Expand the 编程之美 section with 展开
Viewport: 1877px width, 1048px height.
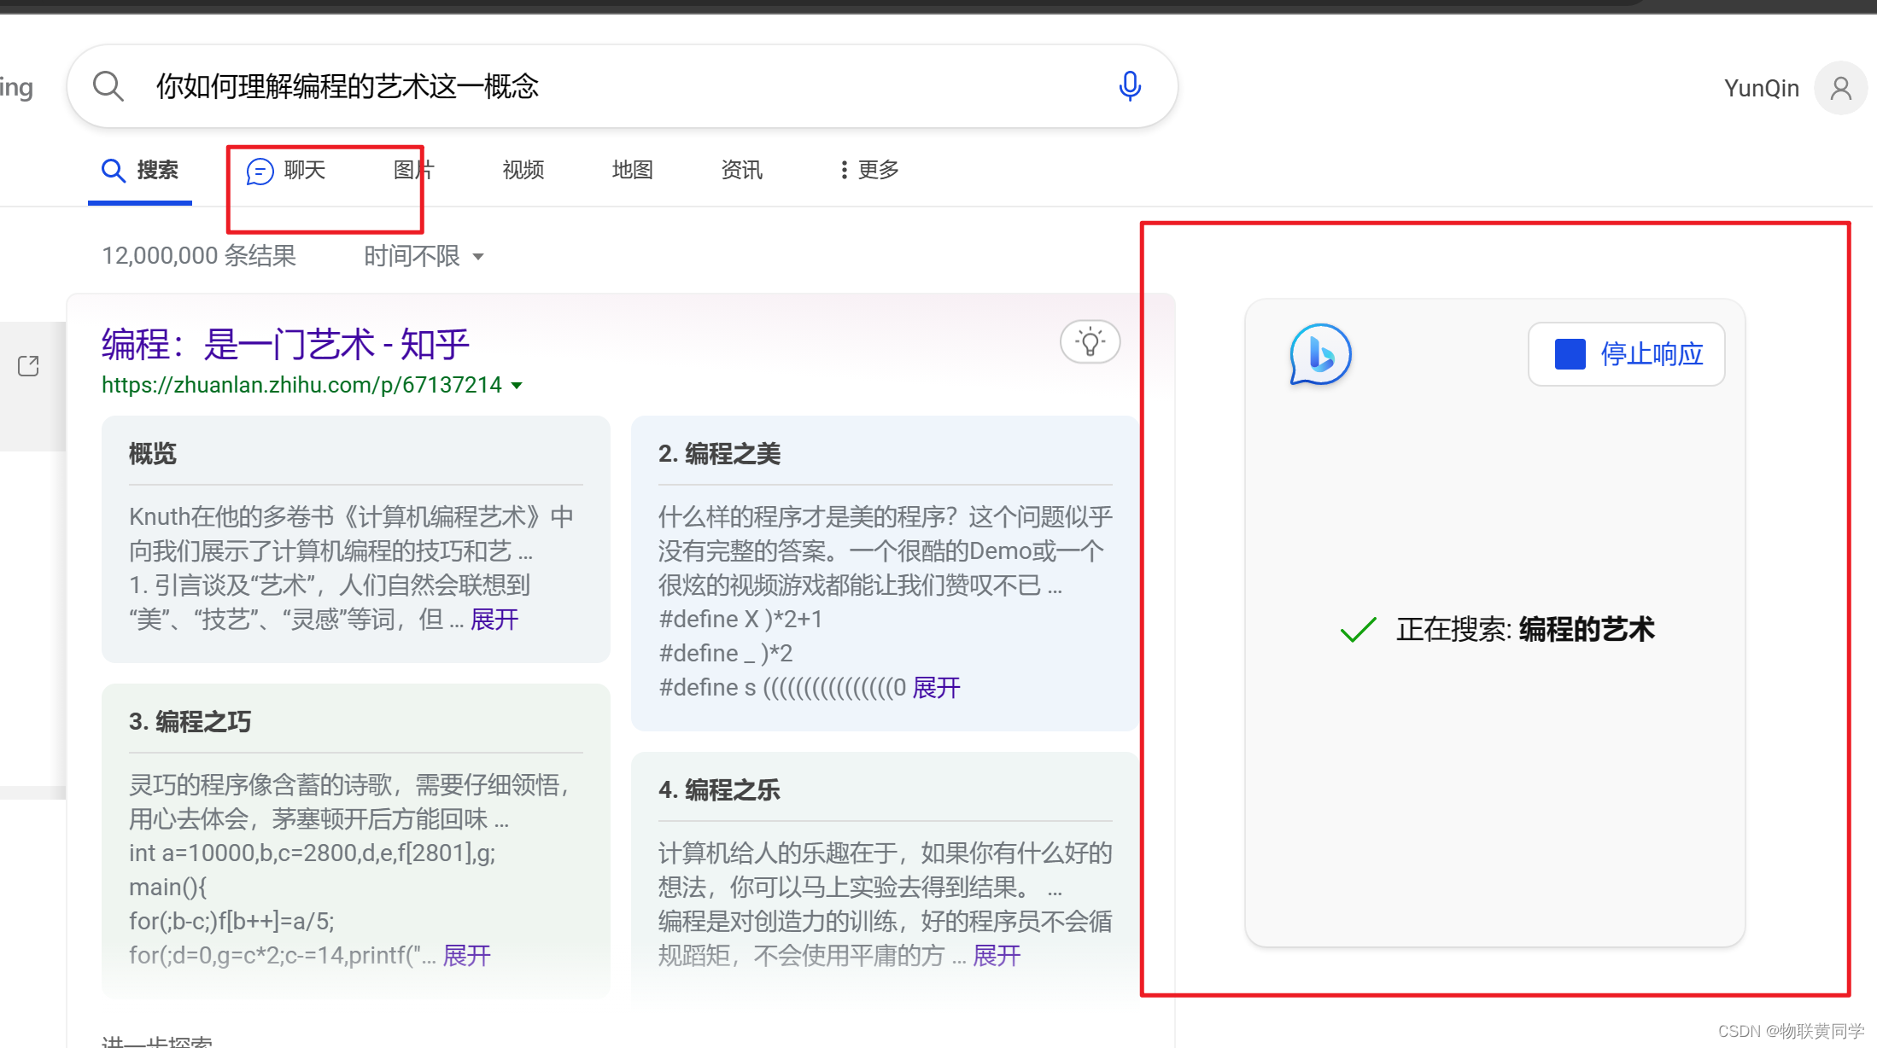click(936, 688)
